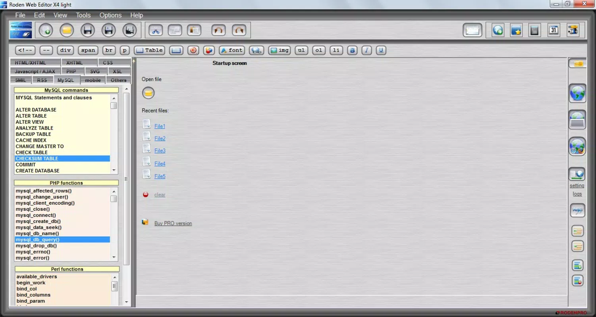This screenshot has height=317, width=596.
Task: Click the first Save floppy disk icon
Action: [88, 30]
